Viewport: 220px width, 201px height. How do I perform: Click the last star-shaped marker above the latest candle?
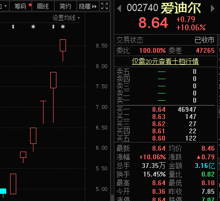(63, 27)
